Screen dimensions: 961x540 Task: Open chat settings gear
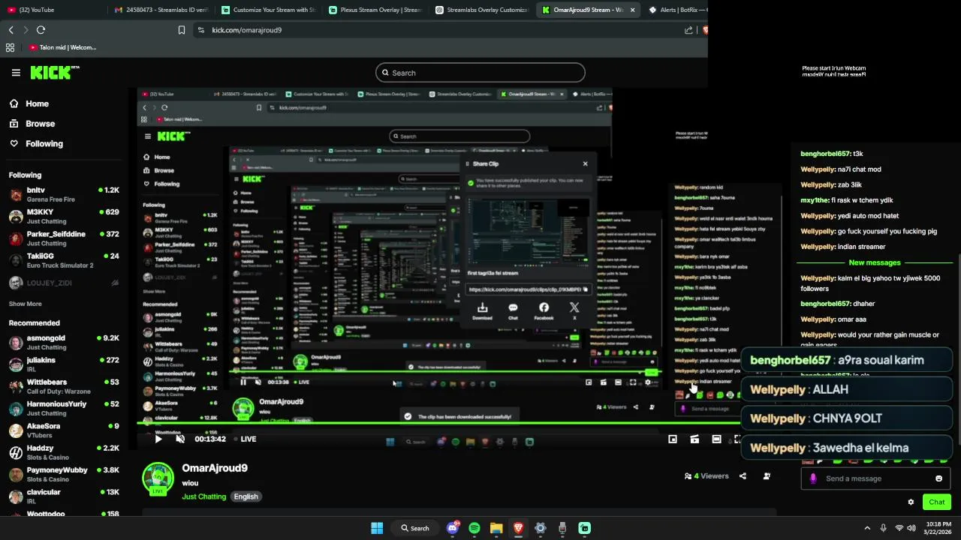[911, 502]
